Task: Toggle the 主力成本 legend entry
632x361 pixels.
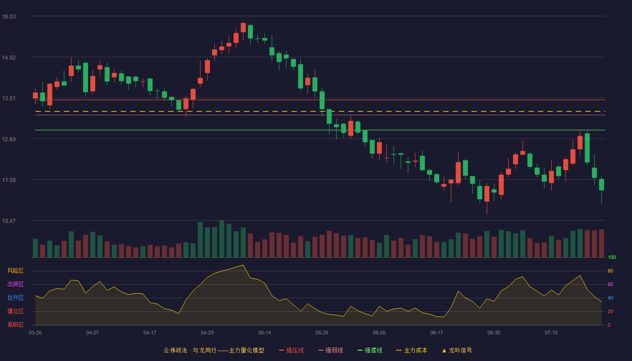Action: coord(412,350)
